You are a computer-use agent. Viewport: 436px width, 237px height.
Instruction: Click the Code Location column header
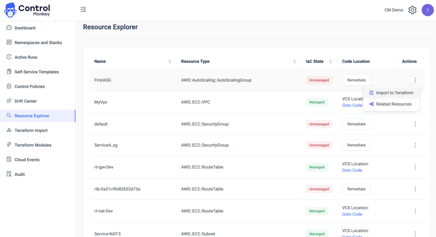pyautogui.click(x=356, y=61)
